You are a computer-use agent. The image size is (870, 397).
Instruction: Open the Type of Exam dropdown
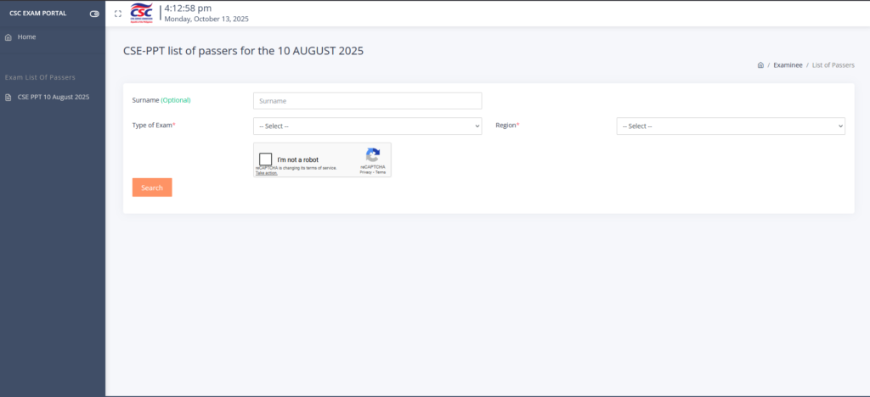(367, 126)
